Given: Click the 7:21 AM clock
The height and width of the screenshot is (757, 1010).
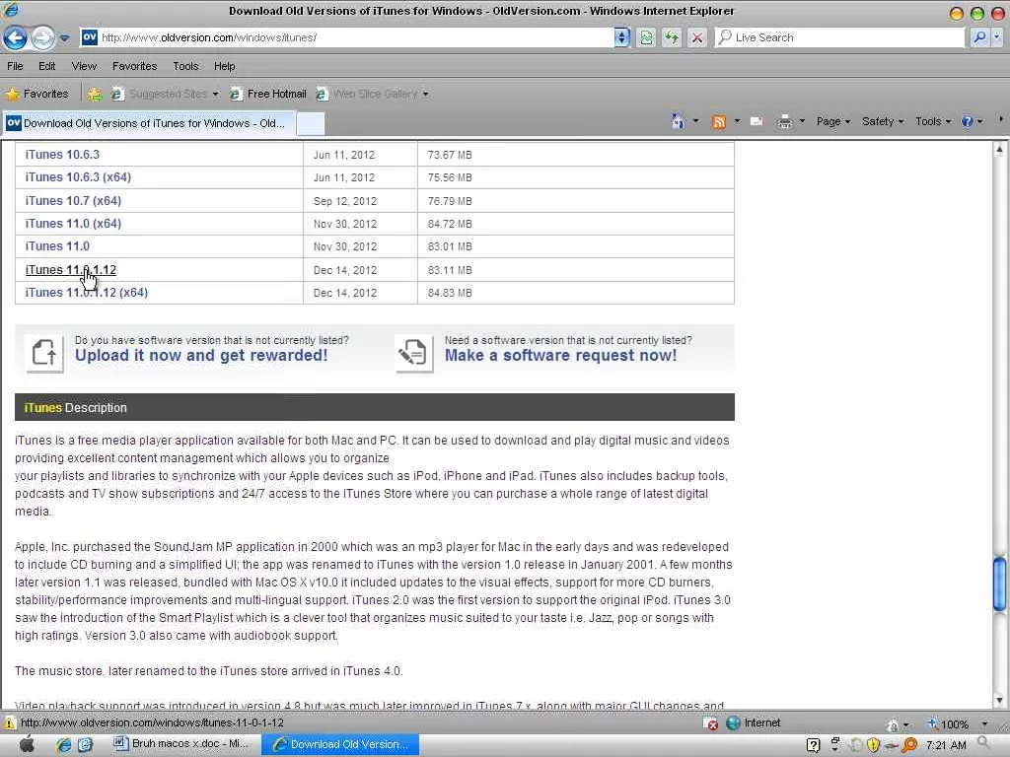Looking at the screenshot, I should click(x=946, y=745).
